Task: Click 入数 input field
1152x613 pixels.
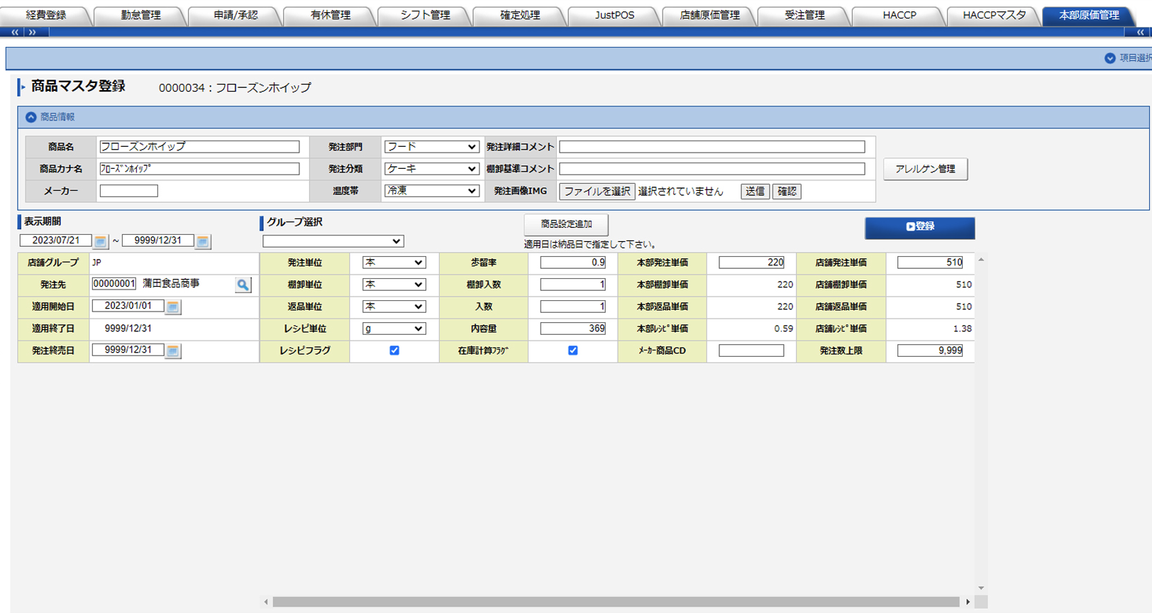Action: tap(573, 306)
